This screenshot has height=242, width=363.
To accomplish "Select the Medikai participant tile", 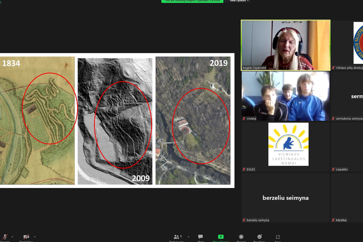I will point(347,198).
